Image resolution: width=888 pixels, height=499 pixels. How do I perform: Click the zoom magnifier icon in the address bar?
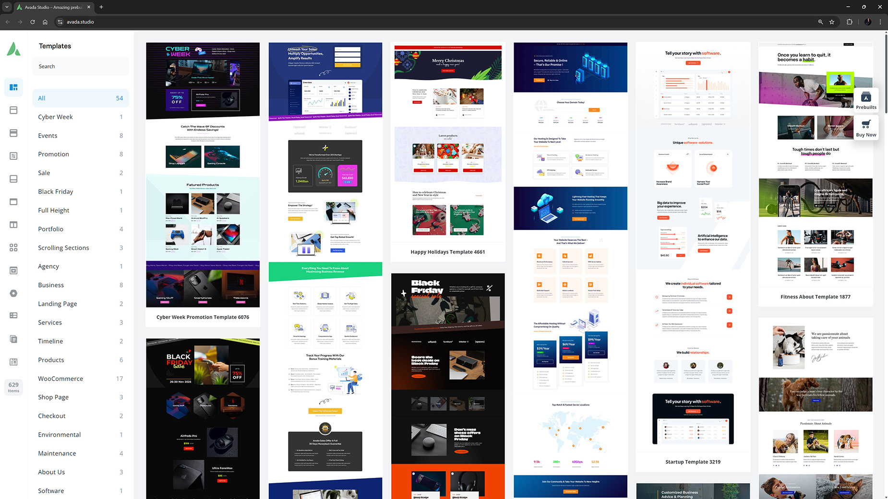[820, 22]
